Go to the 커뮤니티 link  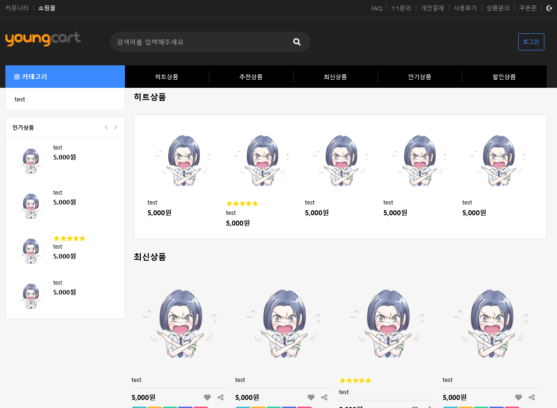17,8
